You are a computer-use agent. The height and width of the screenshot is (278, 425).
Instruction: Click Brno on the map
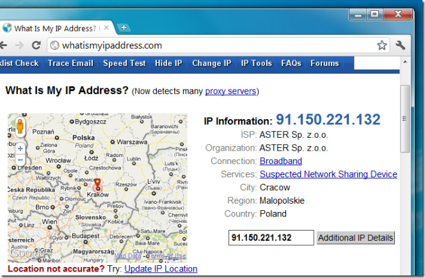(42, 207)
